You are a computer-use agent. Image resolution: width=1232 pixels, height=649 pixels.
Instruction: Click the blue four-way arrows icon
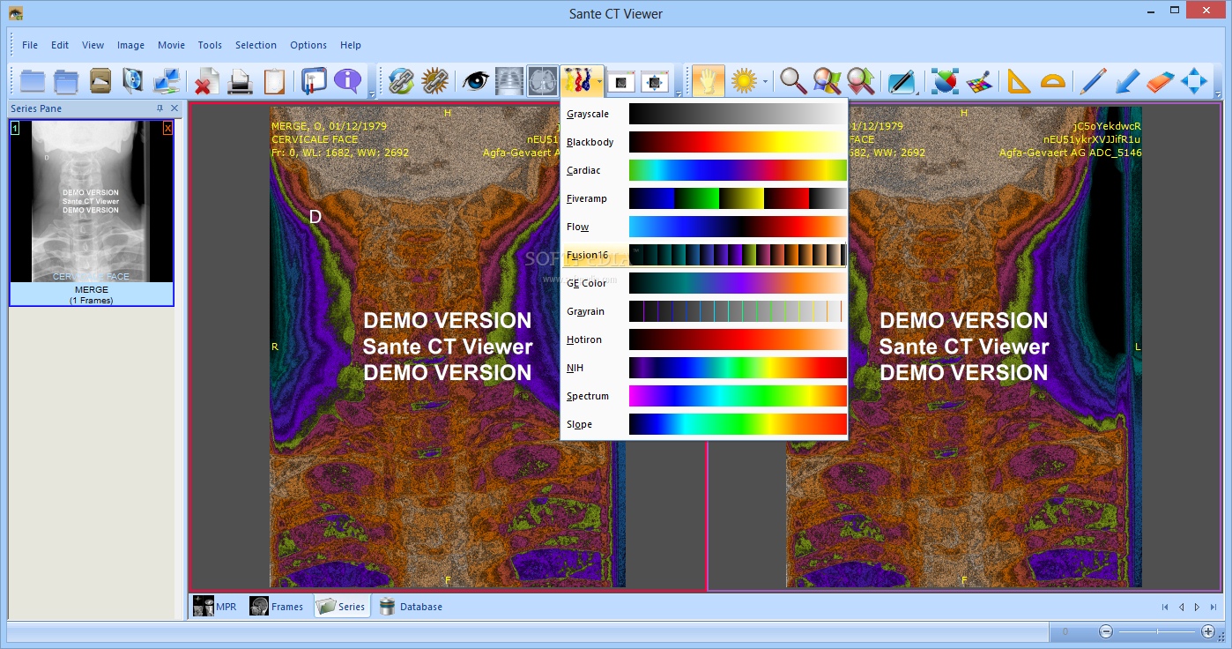1194,81
